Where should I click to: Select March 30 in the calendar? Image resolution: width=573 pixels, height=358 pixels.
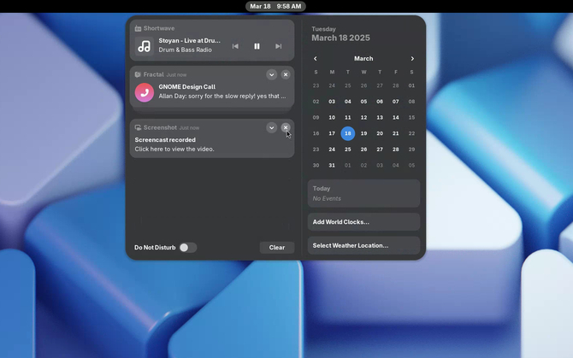click(316, 165)
